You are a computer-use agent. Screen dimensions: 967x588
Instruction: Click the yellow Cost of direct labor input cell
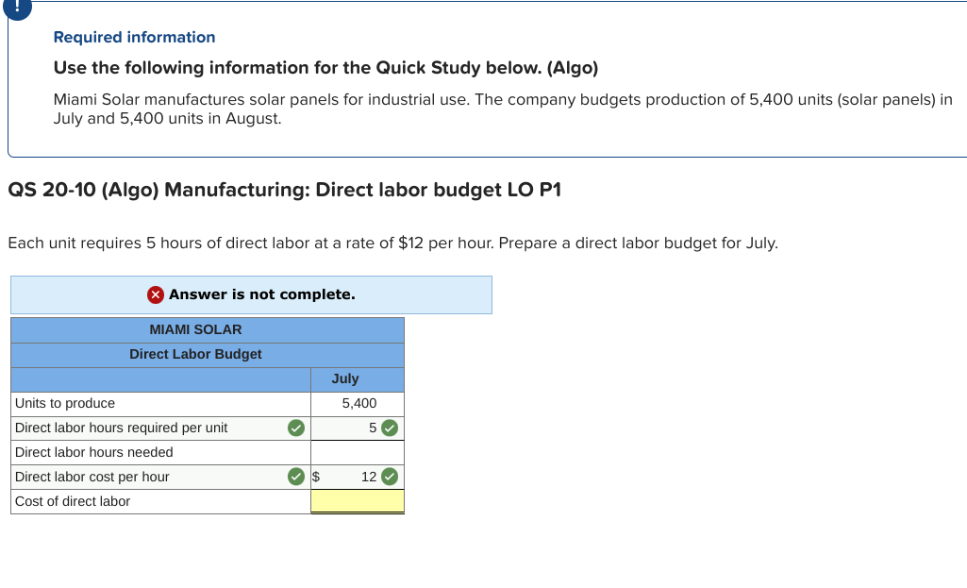(x=357, y=501)
